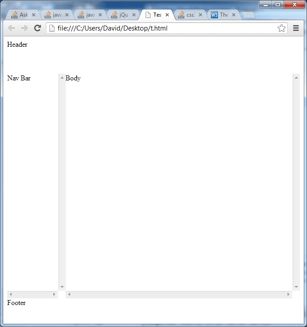Close the 'Ask' tab
The width and height of the screenshot is (307, 327).
point(34,15)
